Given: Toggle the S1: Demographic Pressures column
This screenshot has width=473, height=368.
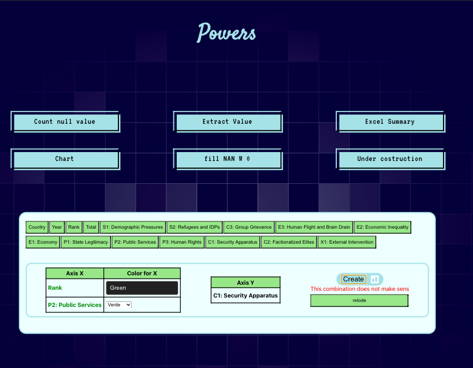Looking at the screenshot, I should pos(133,227).
